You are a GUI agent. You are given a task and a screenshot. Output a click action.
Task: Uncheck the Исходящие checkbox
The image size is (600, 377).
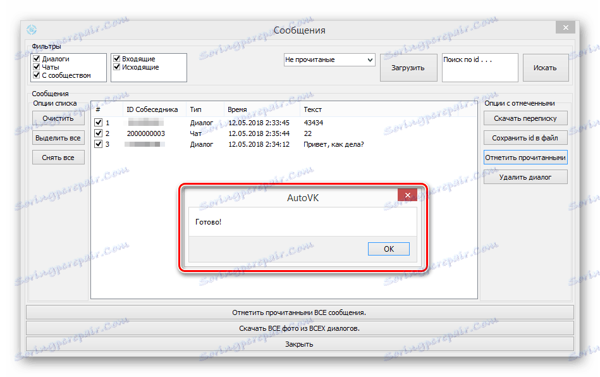pos(117,66)
